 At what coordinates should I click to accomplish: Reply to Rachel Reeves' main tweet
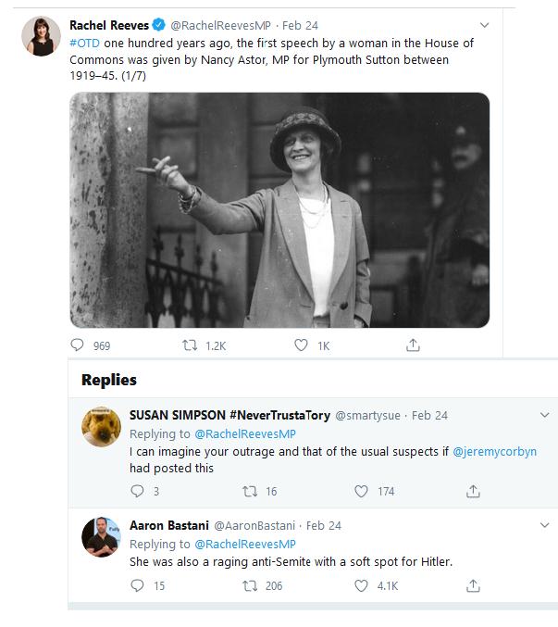pos(78,345)
